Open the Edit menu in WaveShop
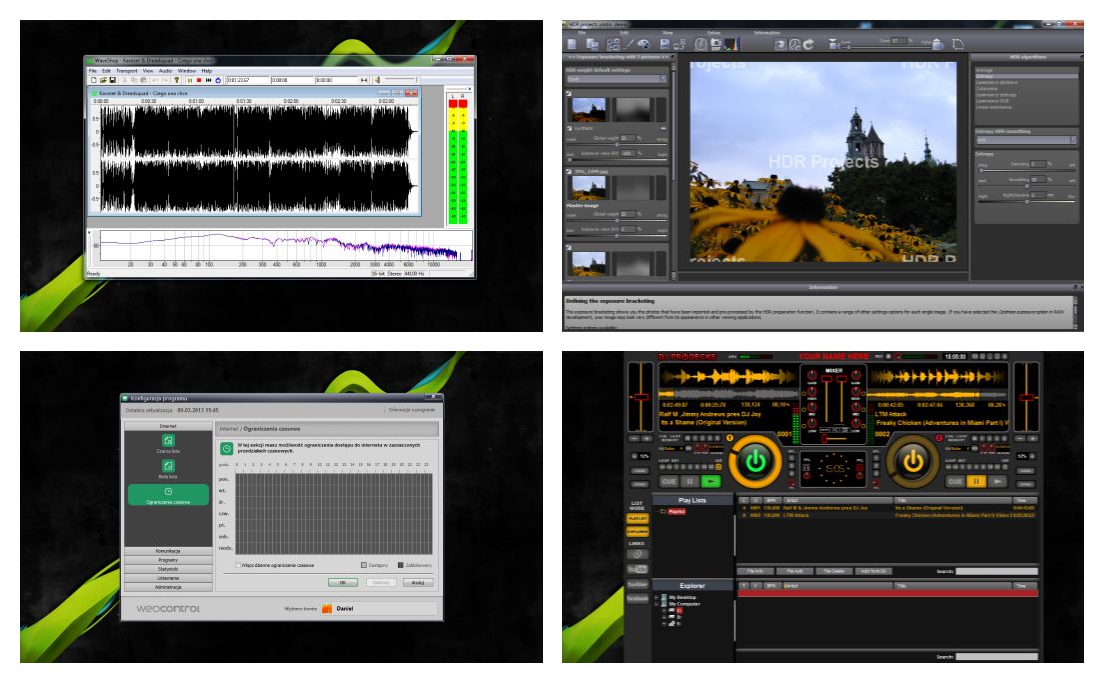Image resolution: width=1104 pixels, height=683 pixels. point(106,71)
